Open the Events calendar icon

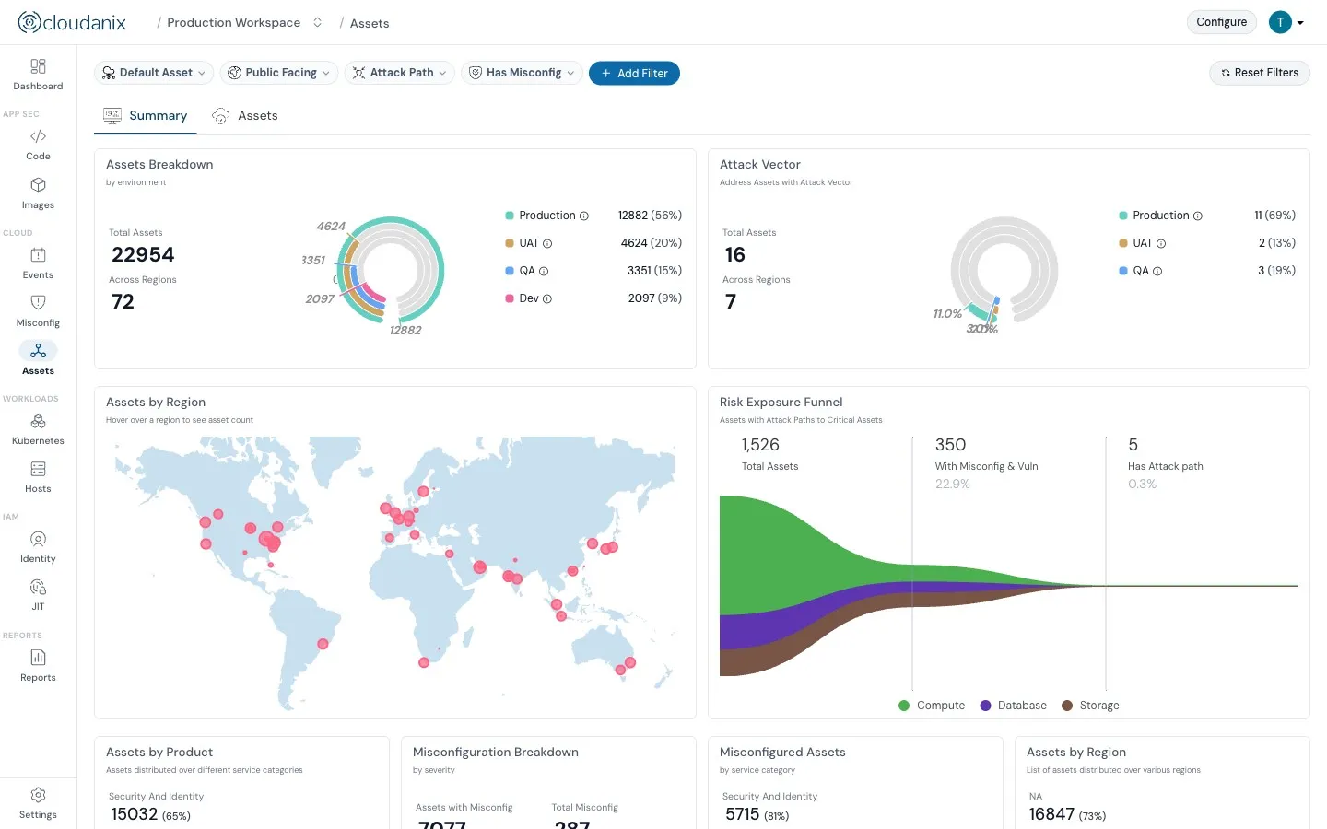click(38, 255)
